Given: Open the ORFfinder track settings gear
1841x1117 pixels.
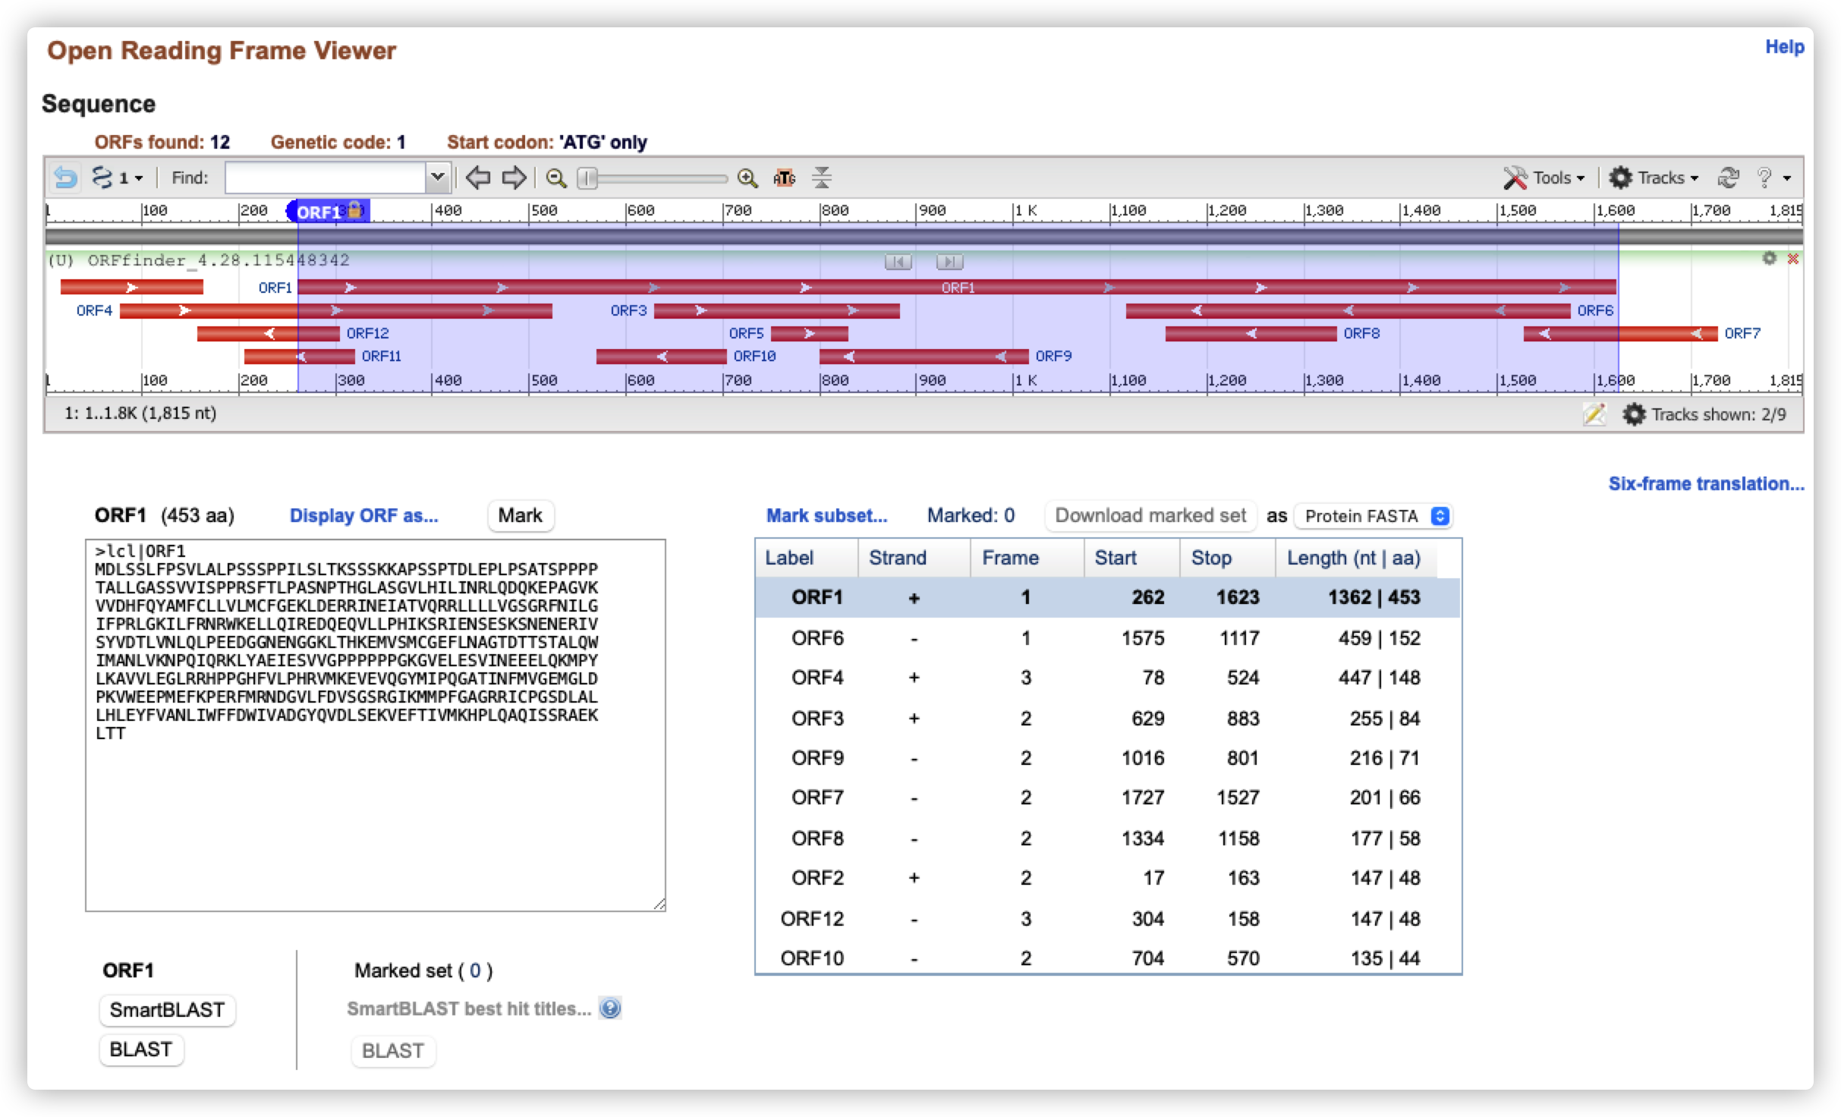Looking at the screenshot, I should pyautogui.click(x=1769, y=259).
